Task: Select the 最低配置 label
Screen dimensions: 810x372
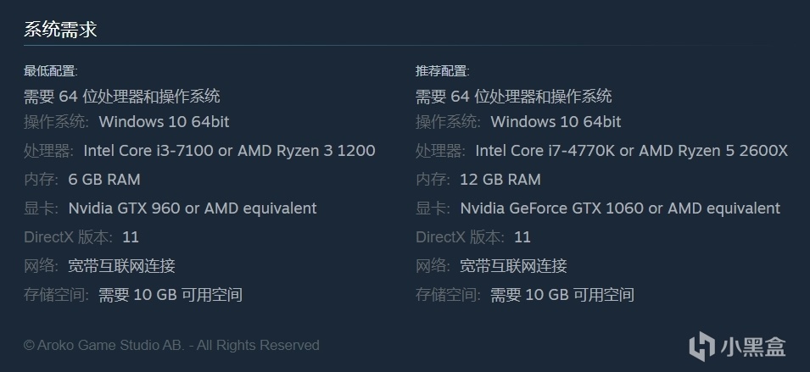Action: 50,71
